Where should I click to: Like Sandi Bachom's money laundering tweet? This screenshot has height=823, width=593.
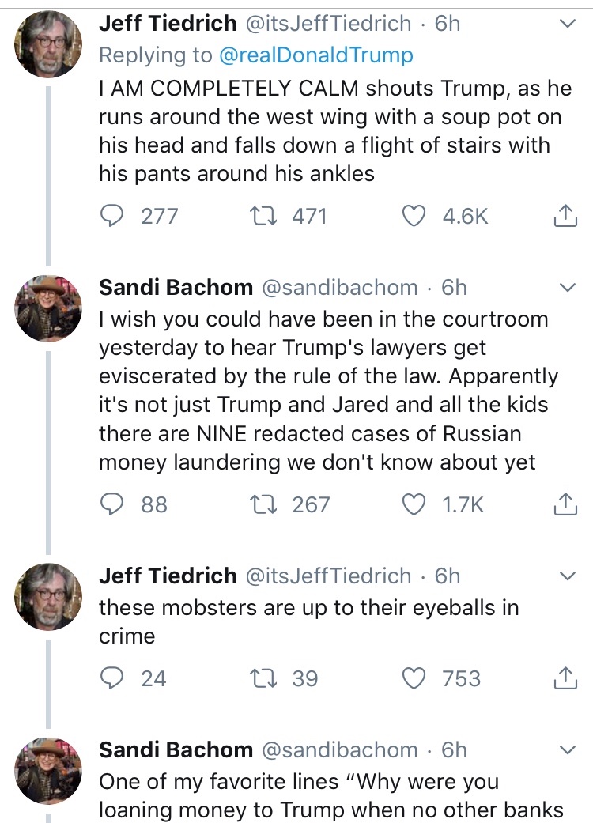(x=414, y=504)
